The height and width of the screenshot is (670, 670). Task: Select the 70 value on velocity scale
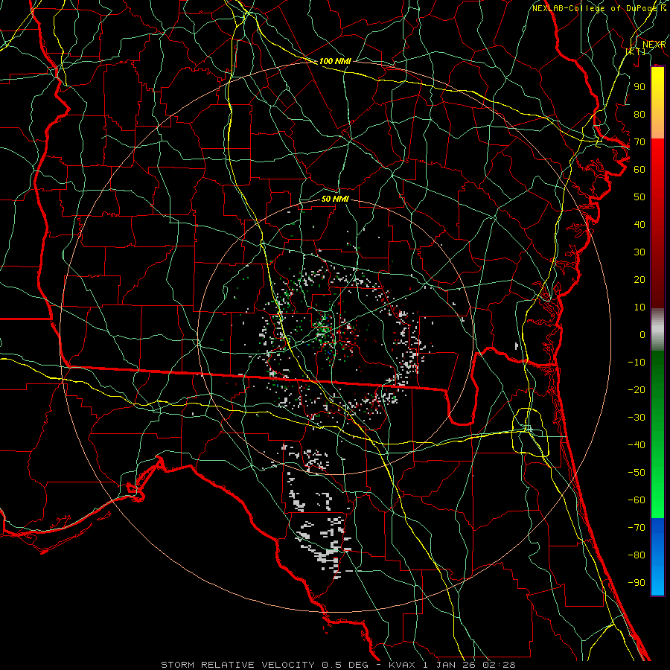pyautogui.click(x=639, y=142)
